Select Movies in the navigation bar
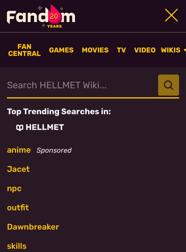The width and height of the screenshot is (186, 252). [x=95, y=50]
